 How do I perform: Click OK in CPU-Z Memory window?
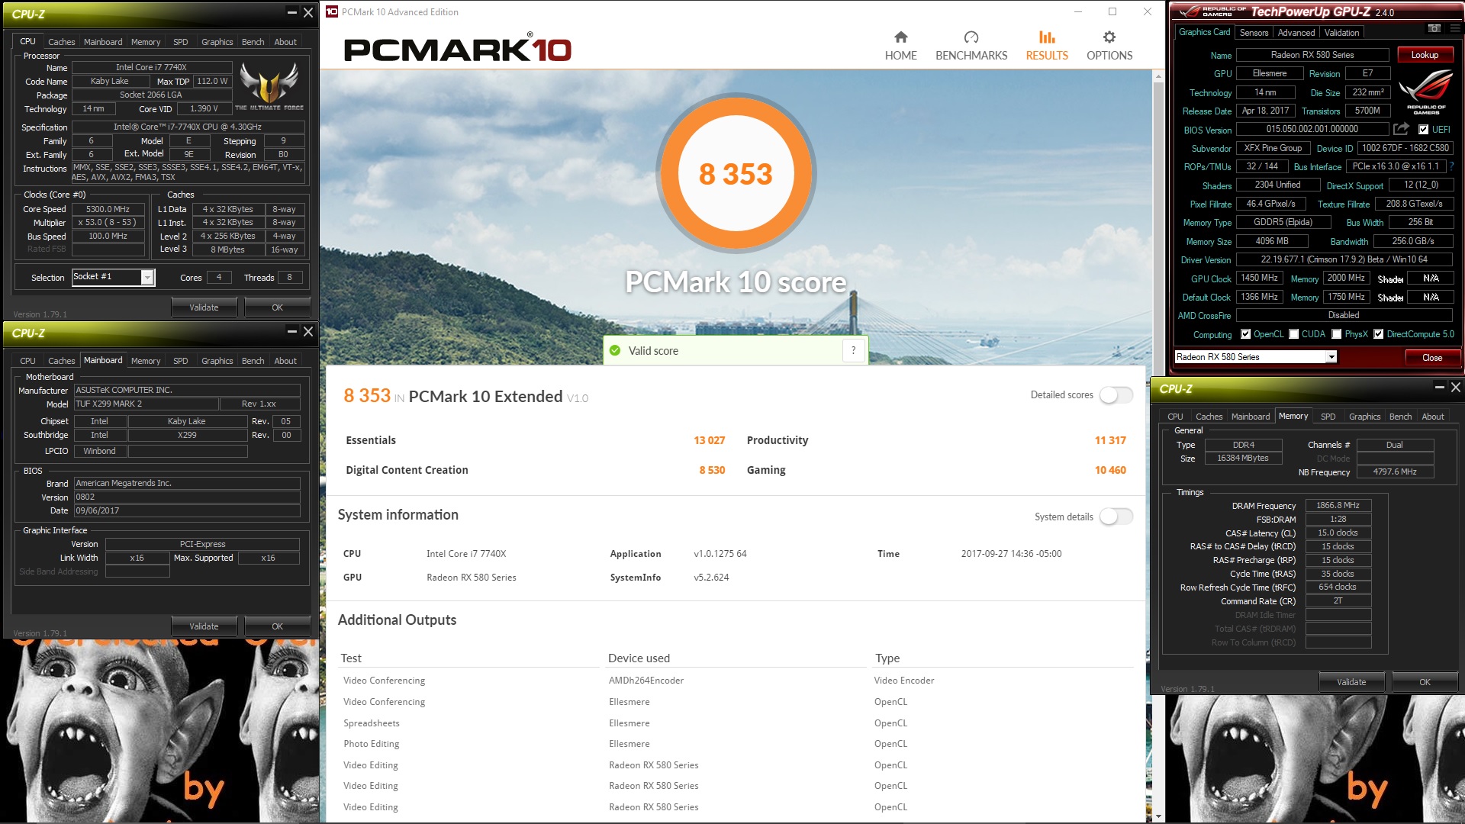pos(1425,682)
